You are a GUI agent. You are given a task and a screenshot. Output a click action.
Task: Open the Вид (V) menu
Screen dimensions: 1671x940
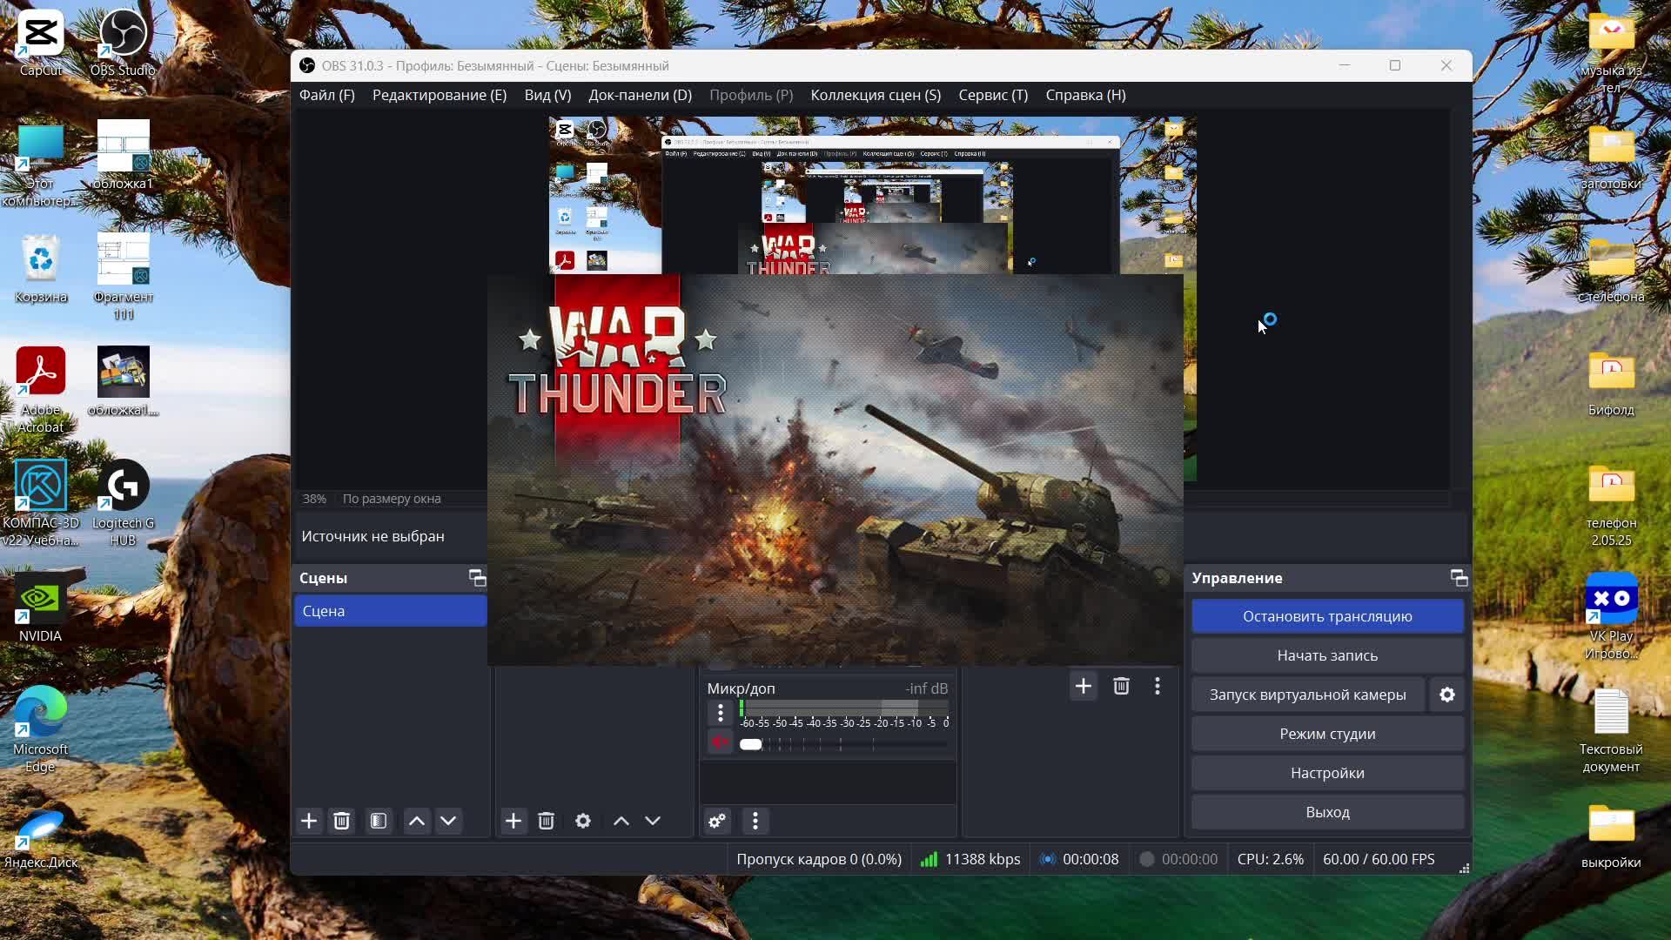(x=547, y=95)
